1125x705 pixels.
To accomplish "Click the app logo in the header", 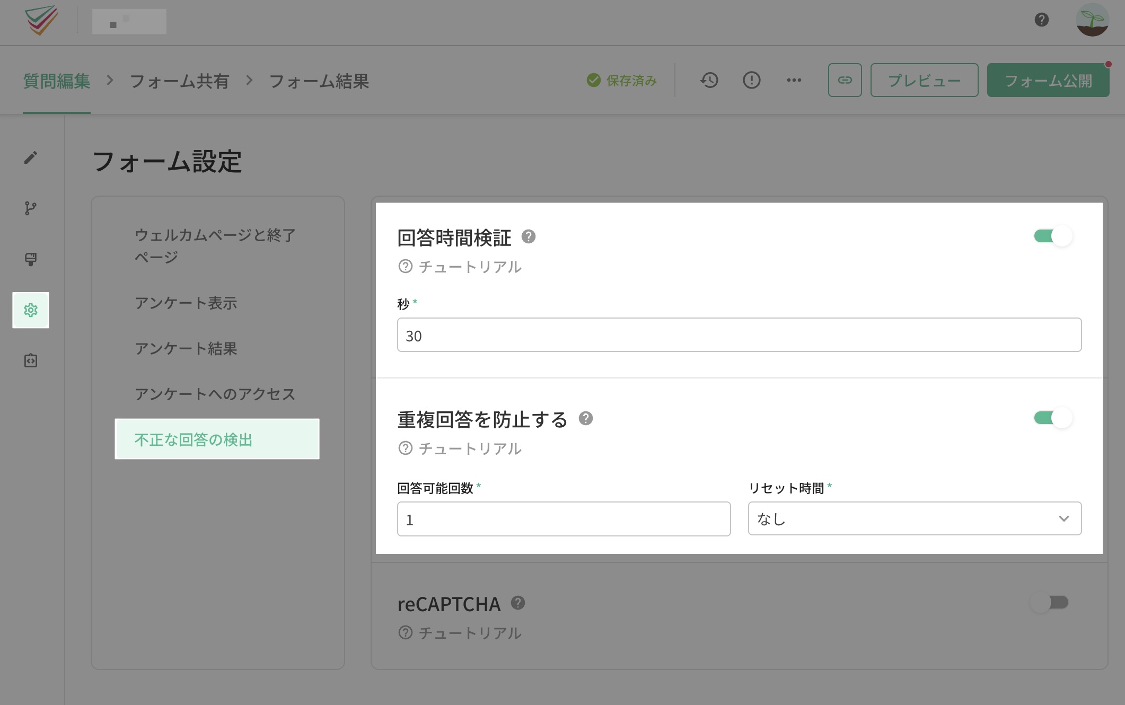I will (x=41, y=20).
